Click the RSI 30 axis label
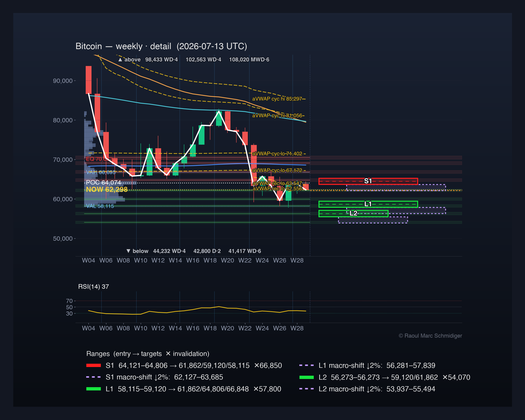The image size is (525, 420). click(x=69, y=313)
